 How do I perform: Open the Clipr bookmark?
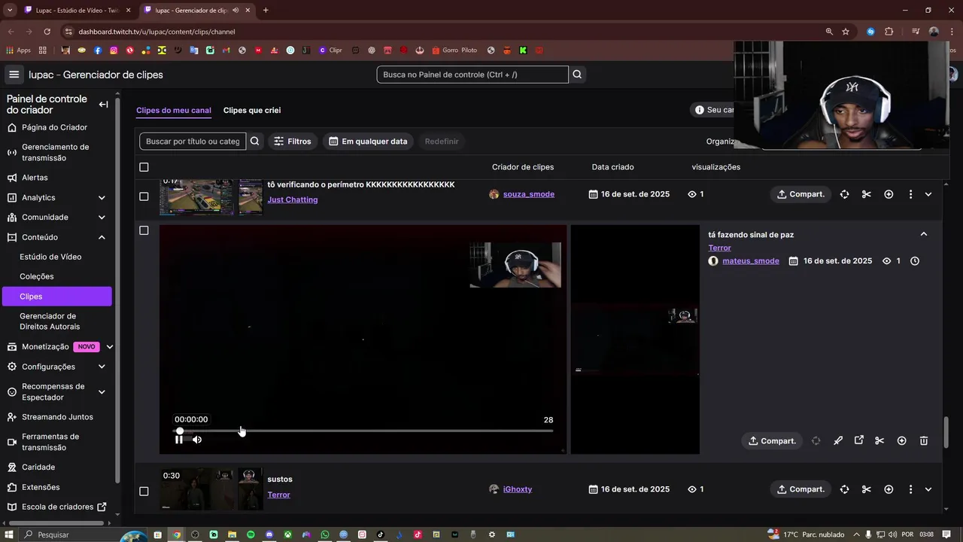click(330, 50)
